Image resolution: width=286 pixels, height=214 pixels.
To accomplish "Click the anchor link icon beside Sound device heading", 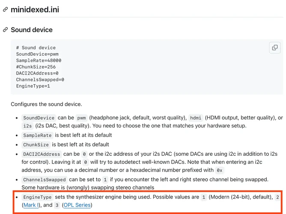I will pos(5,30).
